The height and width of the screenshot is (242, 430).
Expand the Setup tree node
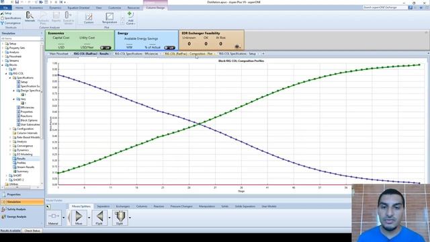coord(3,44)
